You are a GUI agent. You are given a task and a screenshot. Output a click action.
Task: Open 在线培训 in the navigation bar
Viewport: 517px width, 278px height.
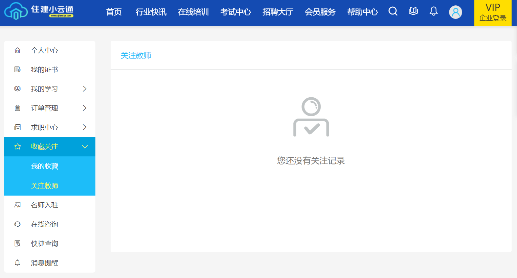point(193,12)
